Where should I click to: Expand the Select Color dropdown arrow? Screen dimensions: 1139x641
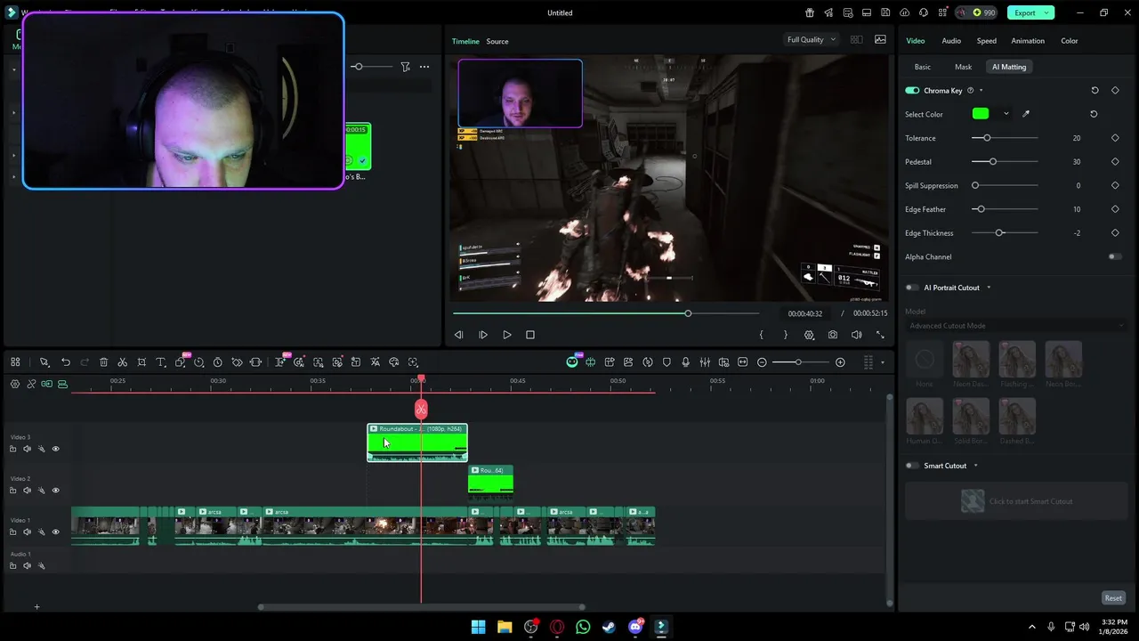click(1006, 114)
